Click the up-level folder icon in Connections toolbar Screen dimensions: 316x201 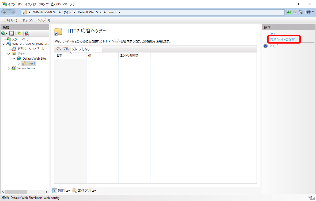pyautogui.click(x=19, y=33)
